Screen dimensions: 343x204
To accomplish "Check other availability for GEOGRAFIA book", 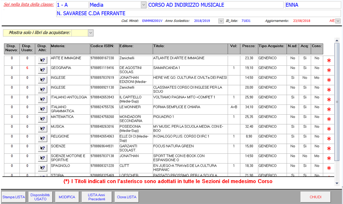I will point(43,70).
